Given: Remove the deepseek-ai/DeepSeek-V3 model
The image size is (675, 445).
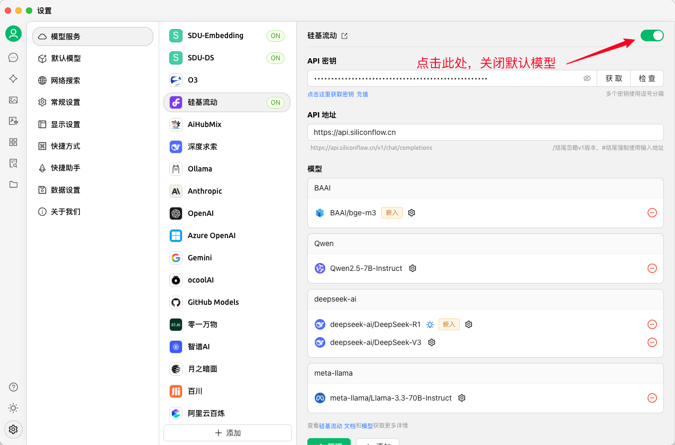Looking at the screenshot, I should 652,342.
